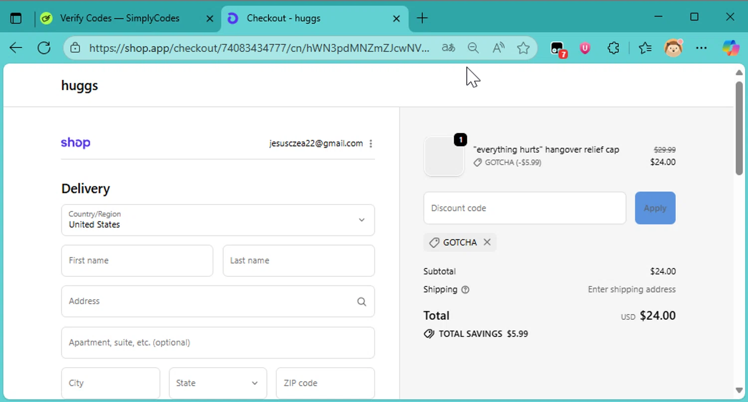This screenshot has width=748, height=402.
Task: Click the Subtotal label
Action: pyautogui.click(x=439, y=272)
